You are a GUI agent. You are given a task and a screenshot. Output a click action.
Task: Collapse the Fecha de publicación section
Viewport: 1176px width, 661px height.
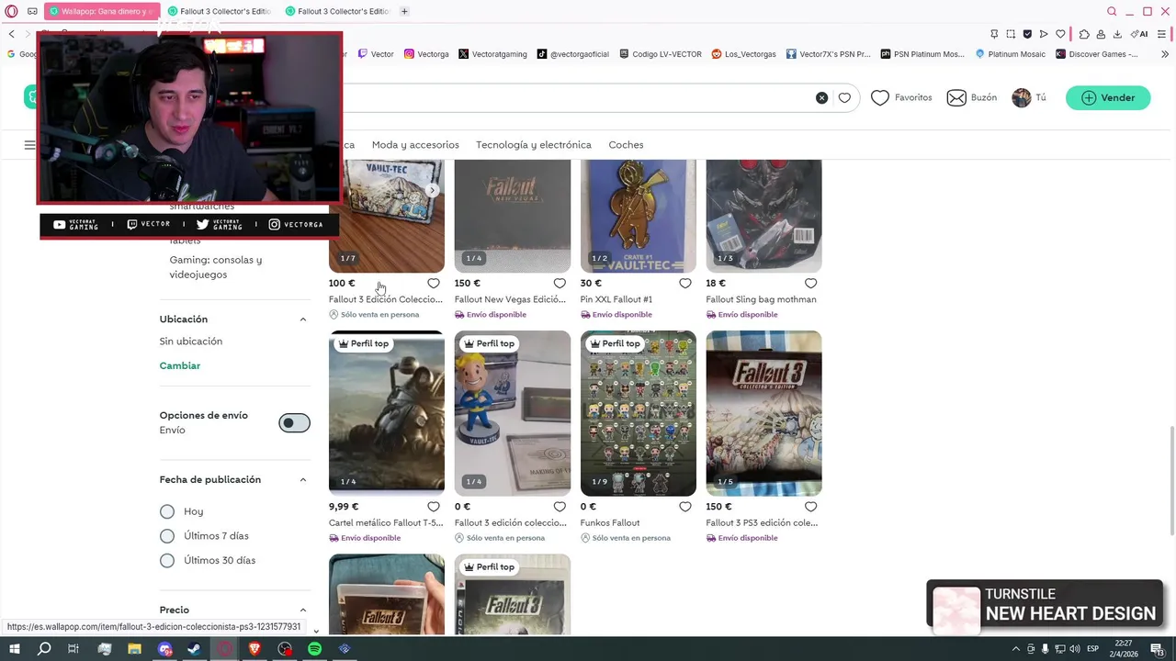click(x=303, y=480)
